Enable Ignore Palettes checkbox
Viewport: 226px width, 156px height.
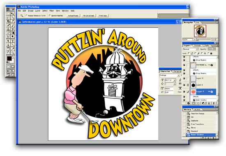[x=50, y=16]
